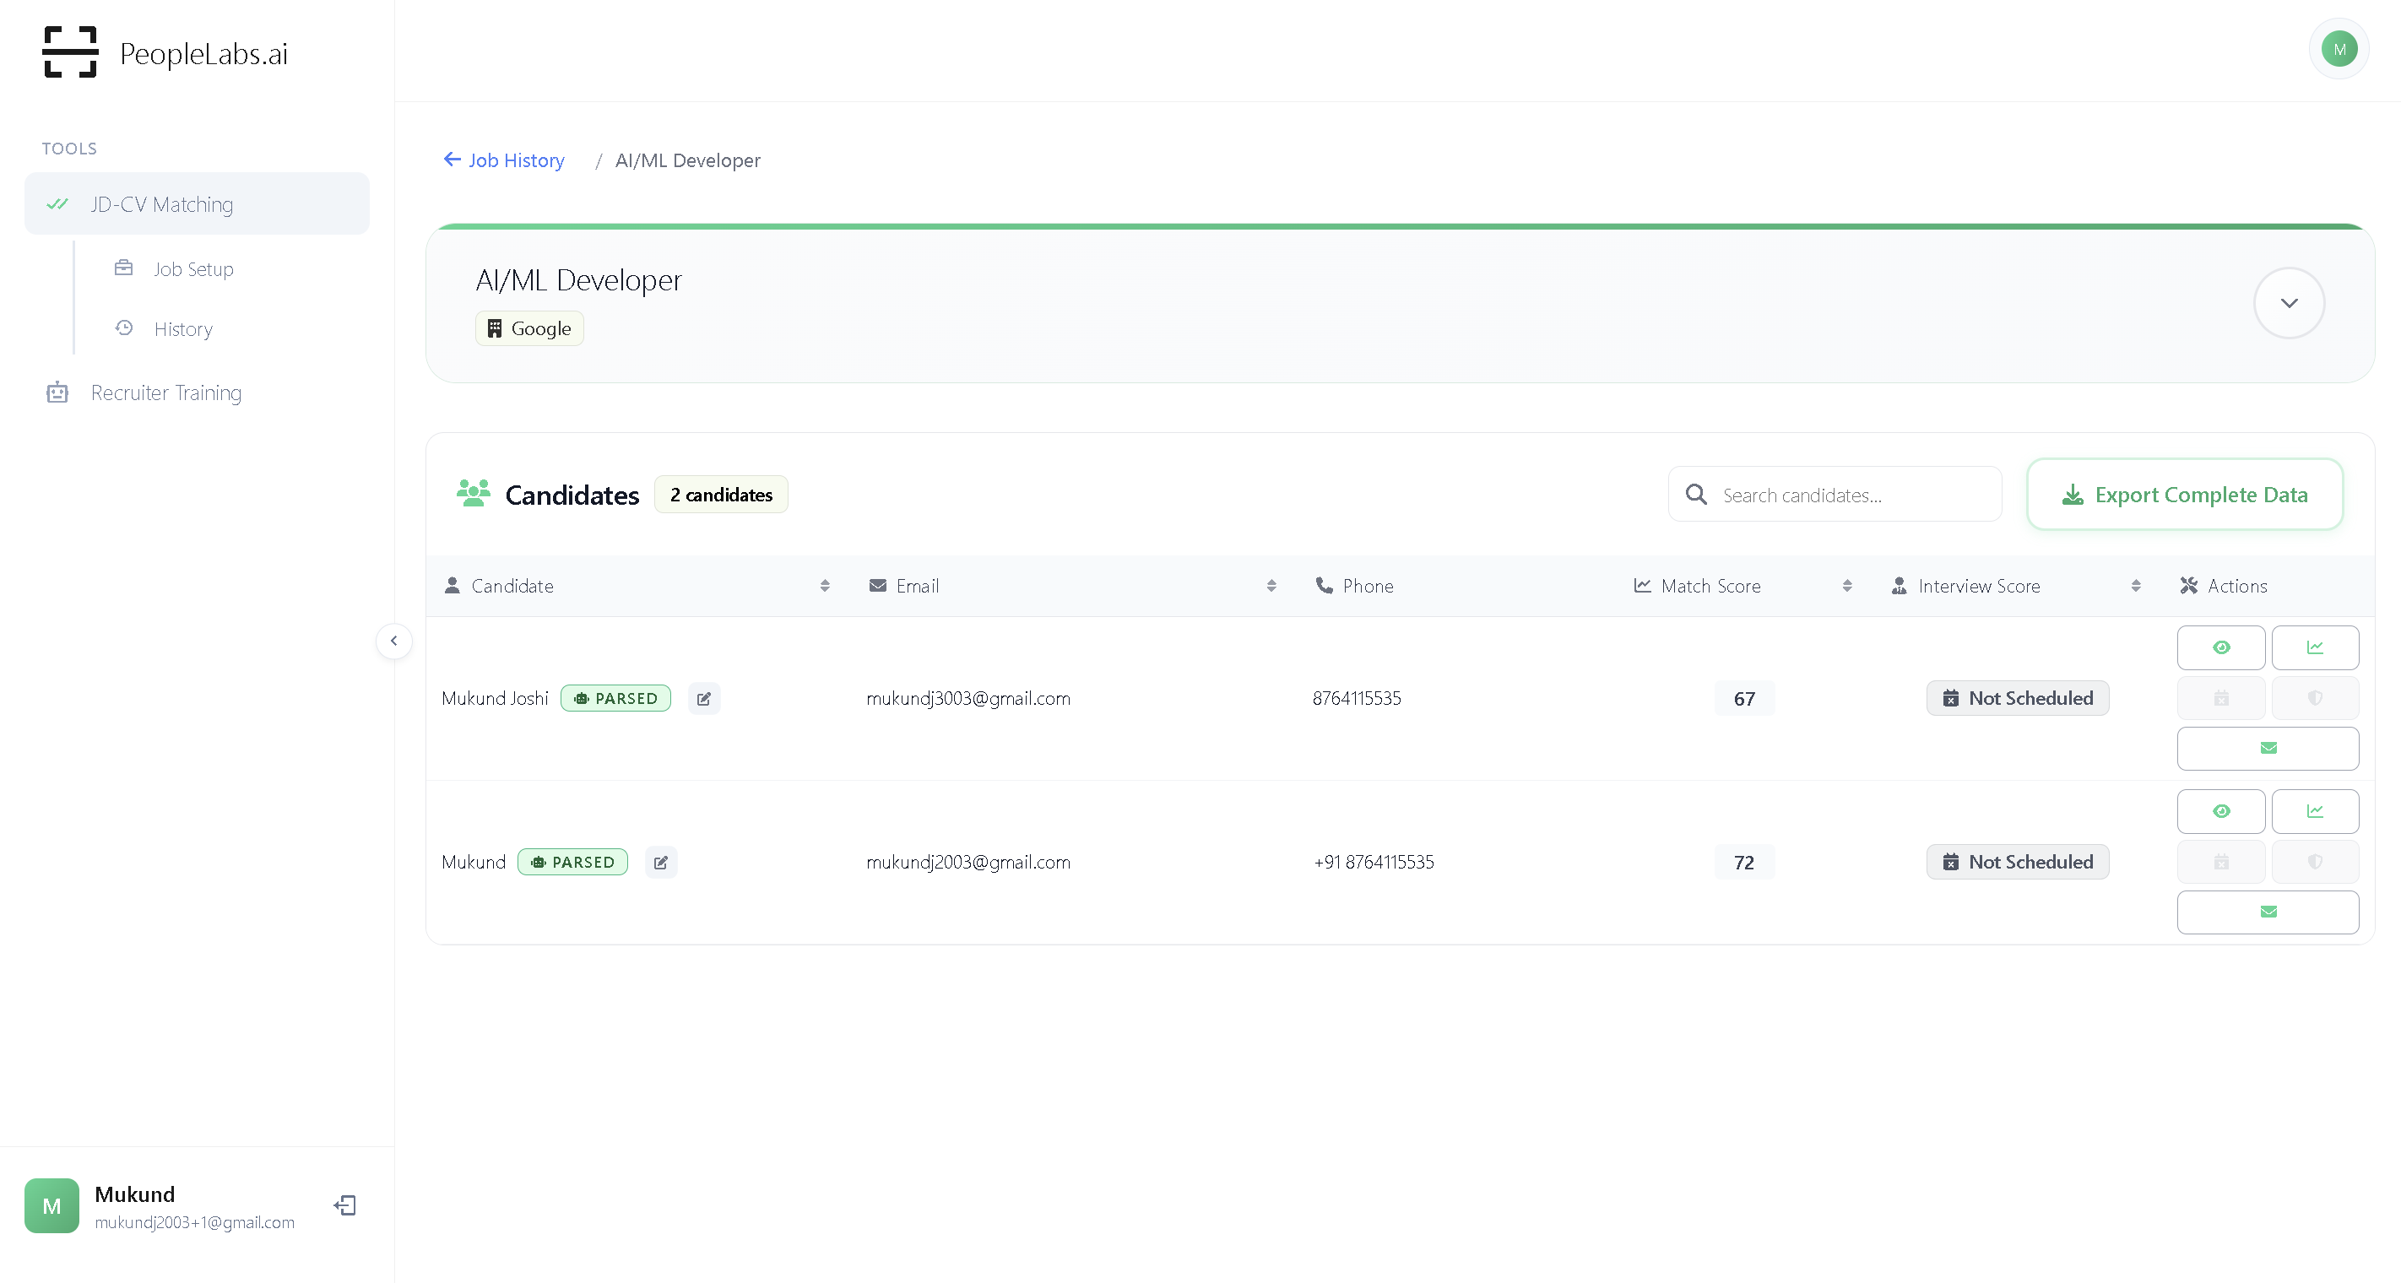Click edit icon beside second candidate Mukund
Screen dimensions: 2401x1283
661,863
